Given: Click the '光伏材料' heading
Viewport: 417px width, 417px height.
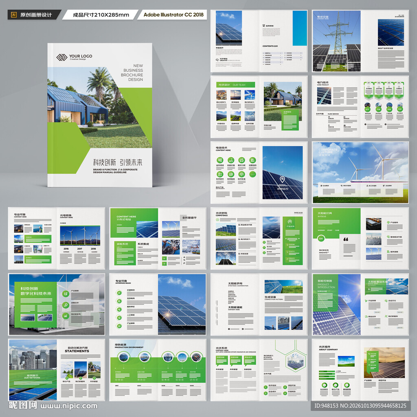Looking at the screenshot, I should click(222, 213).
